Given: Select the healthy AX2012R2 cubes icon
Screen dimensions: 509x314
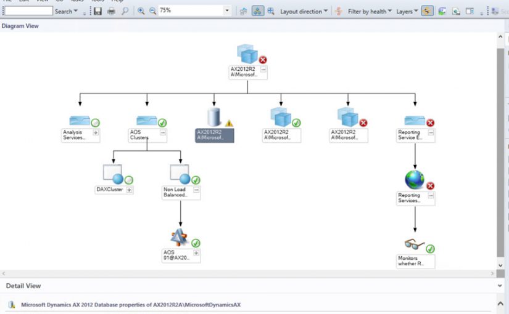Looking at the screenshot, I should 281,117.
